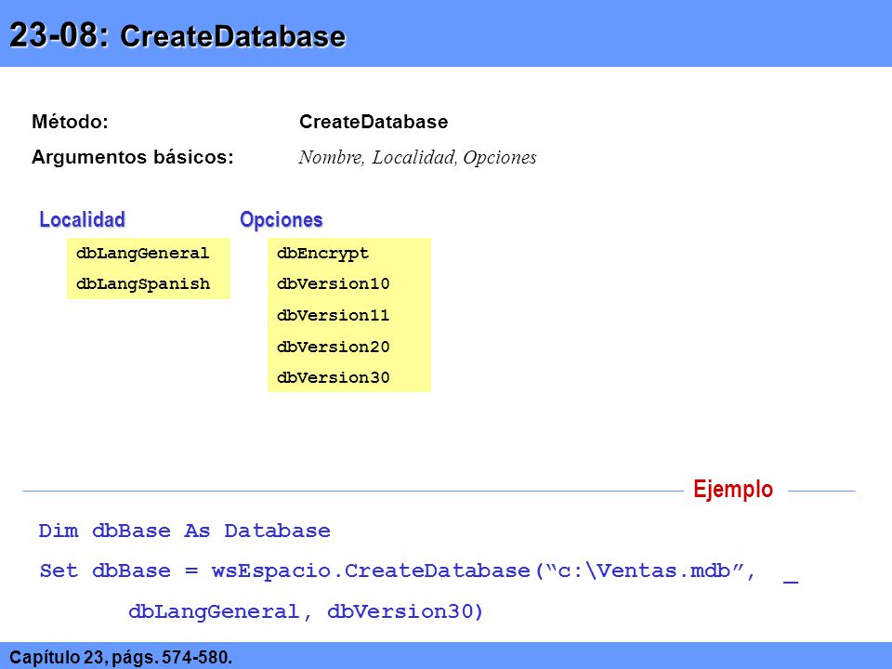This screenshot has width=892, height=669.
Task: Click the blue "Opciones" heading
Action: [281, 220]
